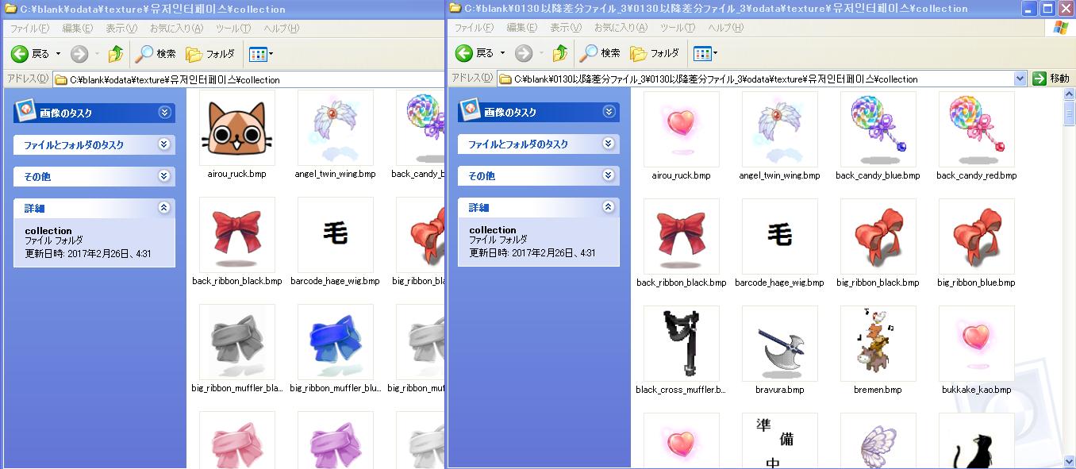Select barcode_hage_wig.bmp in right window

coord(780,236)
